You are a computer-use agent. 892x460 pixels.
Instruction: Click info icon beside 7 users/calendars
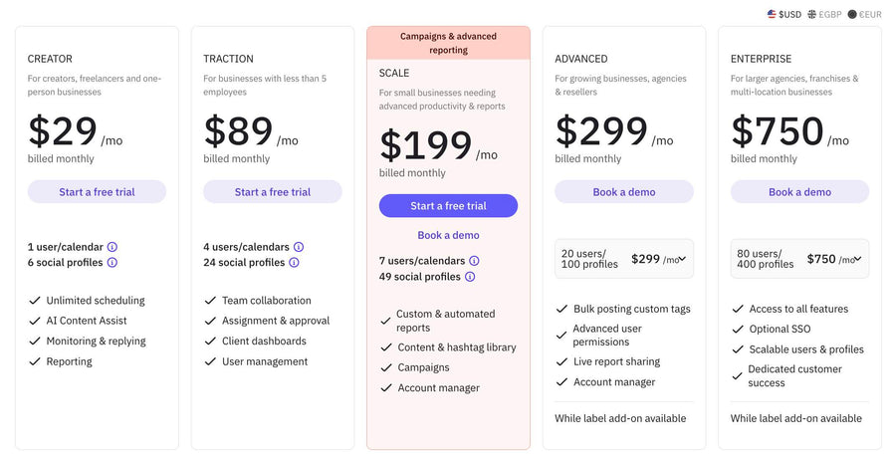pos(475,261)
